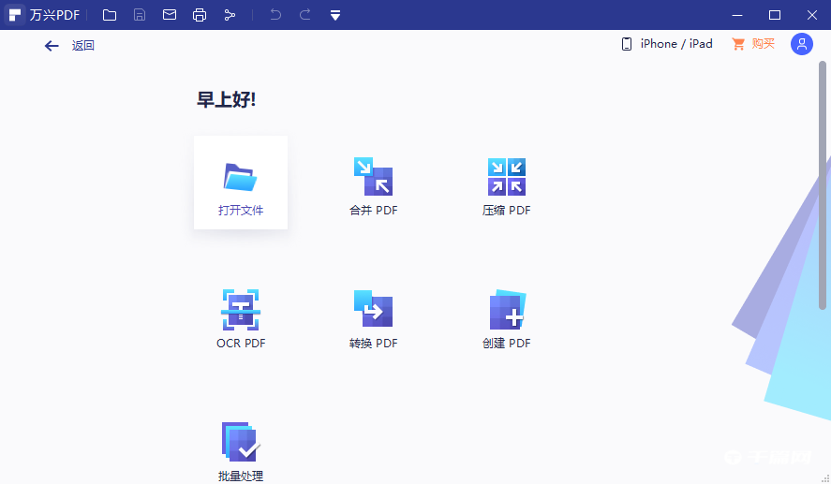The image size is (831, 484).
Task: Click the print icon in title bar
Action: [x=200, y=15]
